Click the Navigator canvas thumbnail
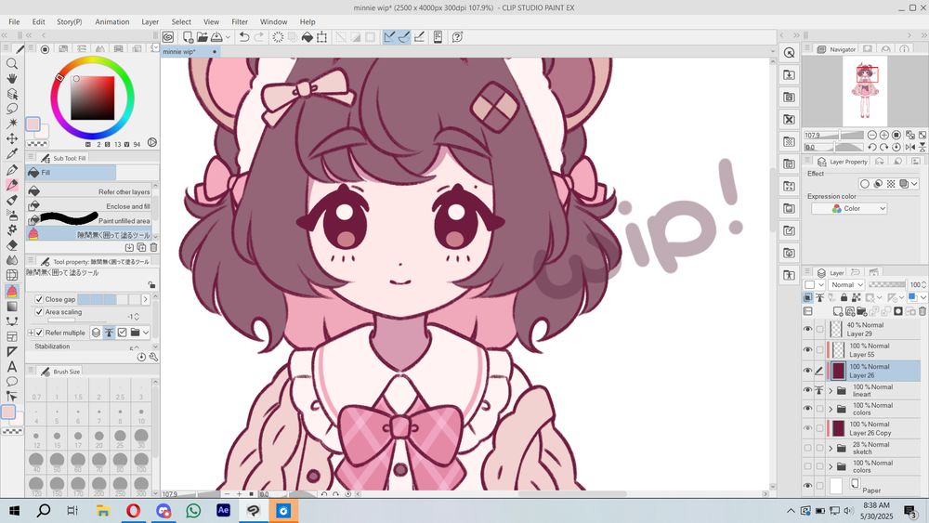The width and height of the screenshot is (929, 523). 865,91
